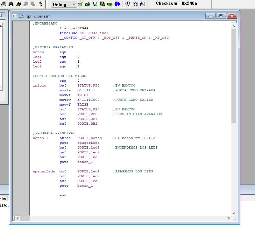Click the principal.asm document icon in title bar

pyautogui.click(x=14, y=16)
